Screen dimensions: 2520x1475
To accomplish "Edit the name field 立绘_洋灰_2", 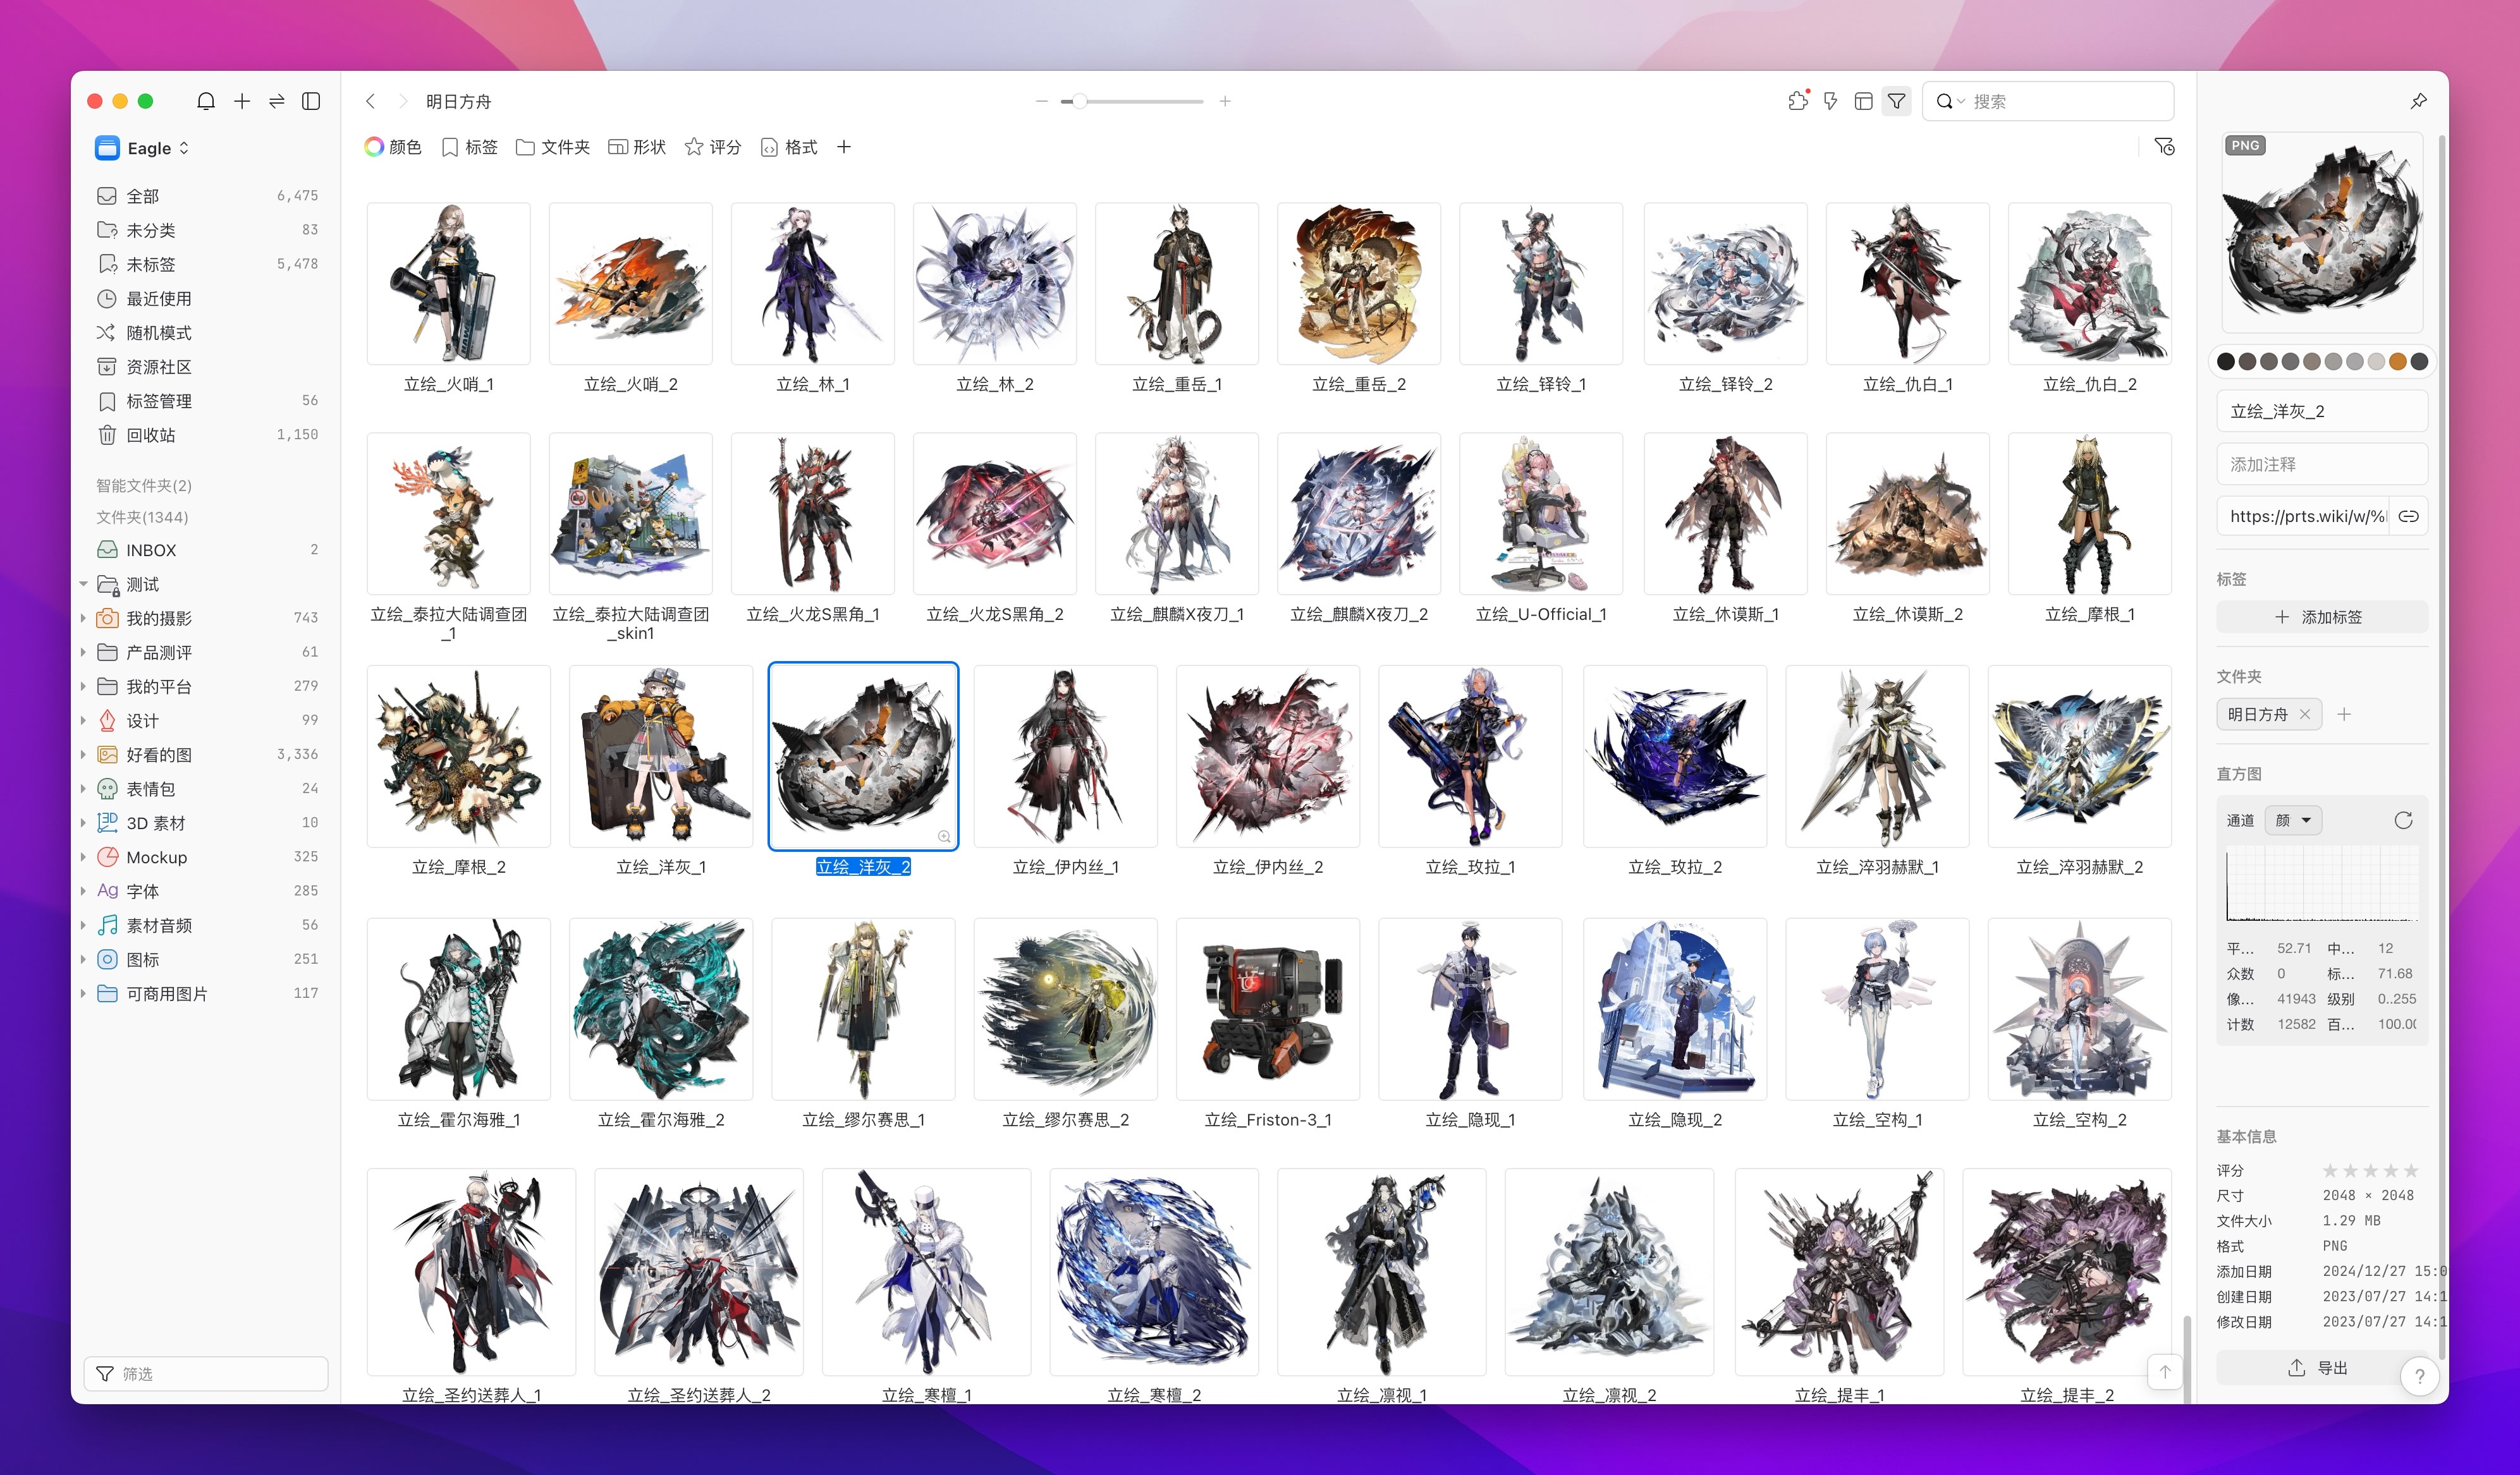I will coord(2322,411).
